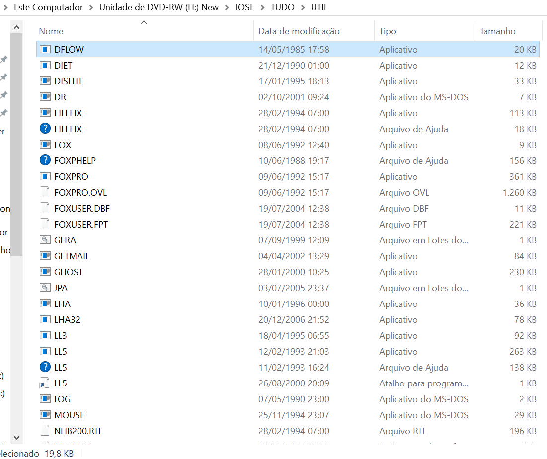Screen dimensions: 547x459
Task: Open the chevron after TUDO breadcrumb
Action: tap(303, 7)
